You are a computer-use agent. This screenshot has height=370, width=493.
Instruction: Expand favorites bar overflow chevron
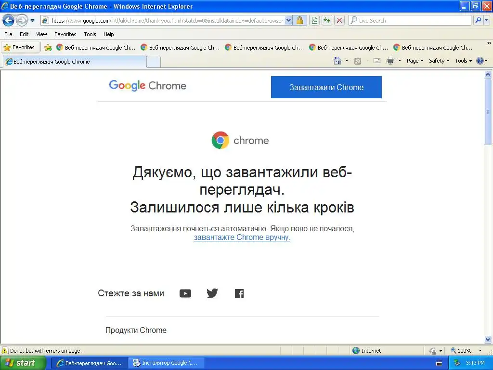[489, 43]
